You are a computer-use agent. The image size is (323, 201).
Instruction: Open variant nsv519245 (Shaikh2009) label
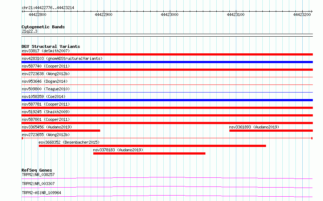pos(46,112)
